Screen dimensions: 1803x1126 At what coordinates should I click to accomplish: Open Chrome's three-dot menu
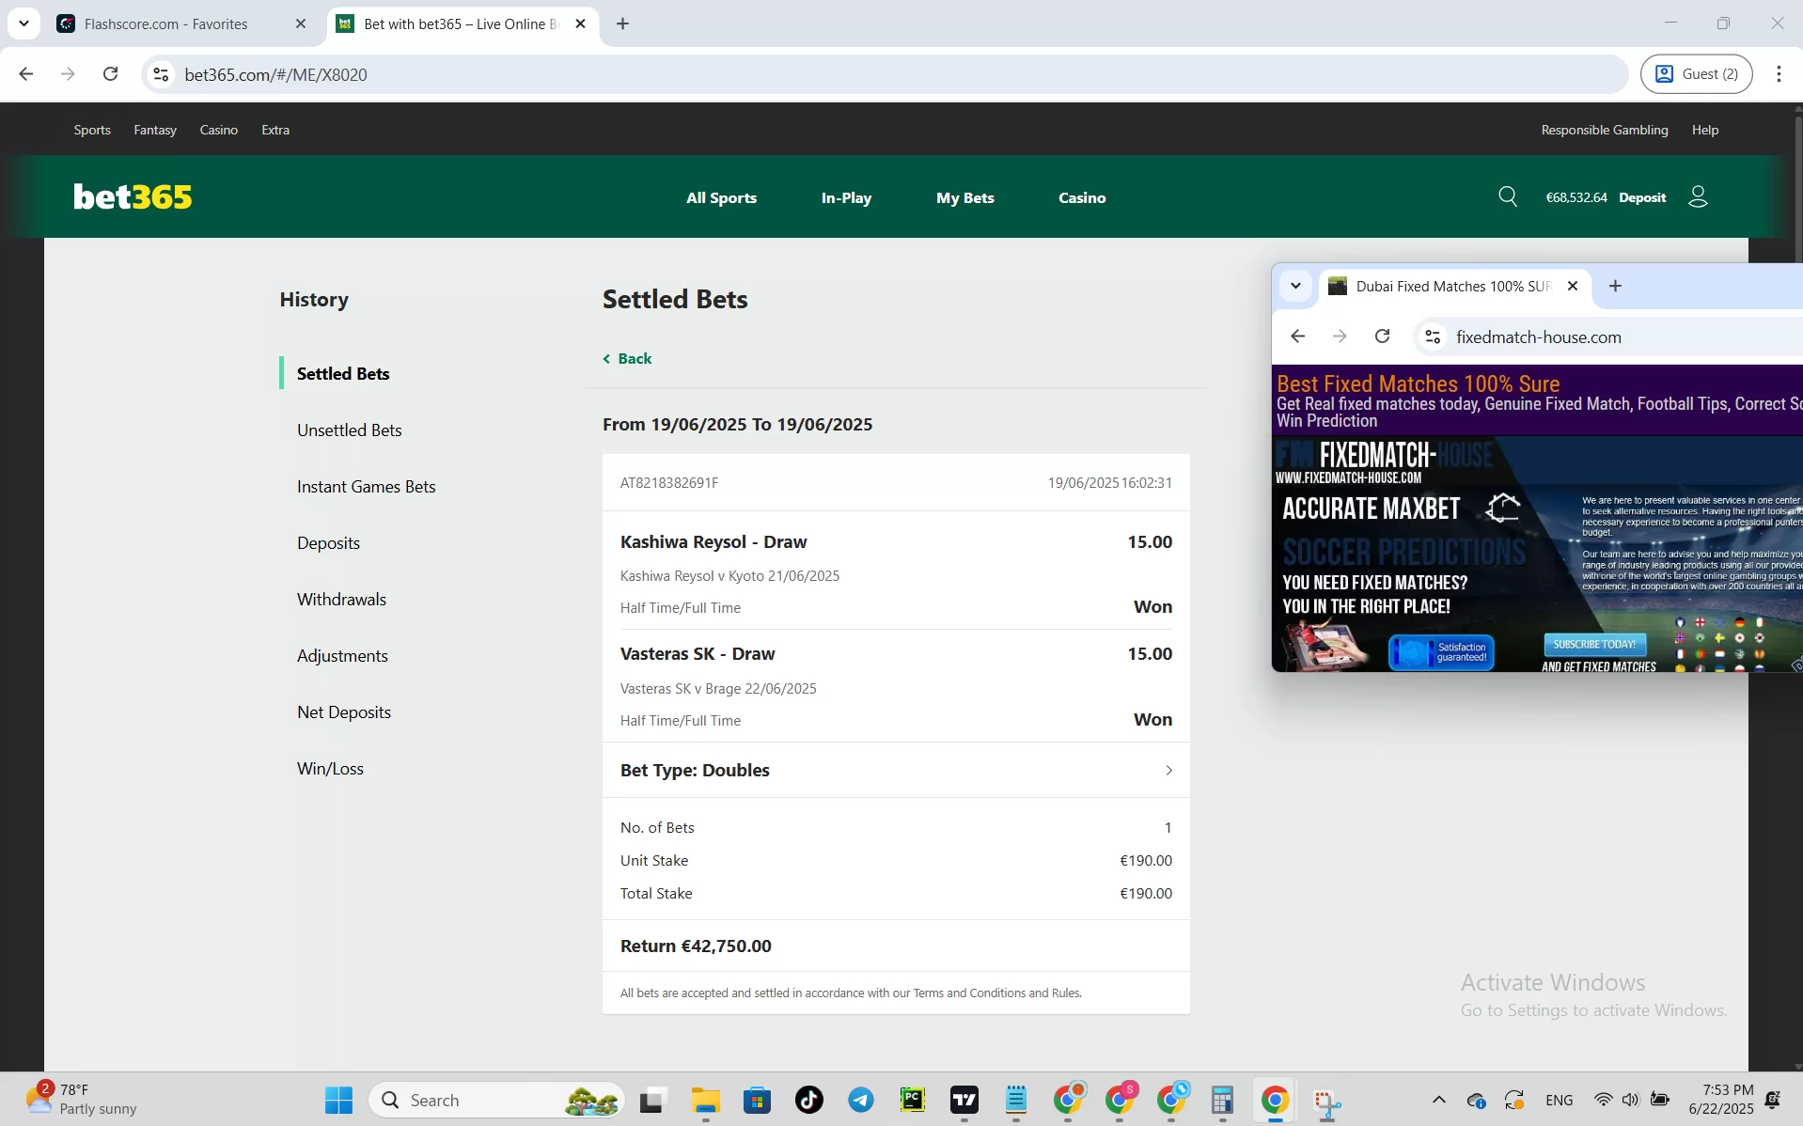(1779, 73)
